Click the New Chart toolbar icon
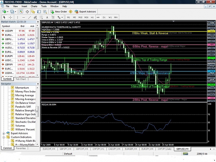This screenshot has width=216, height=162. pos(4,12)
